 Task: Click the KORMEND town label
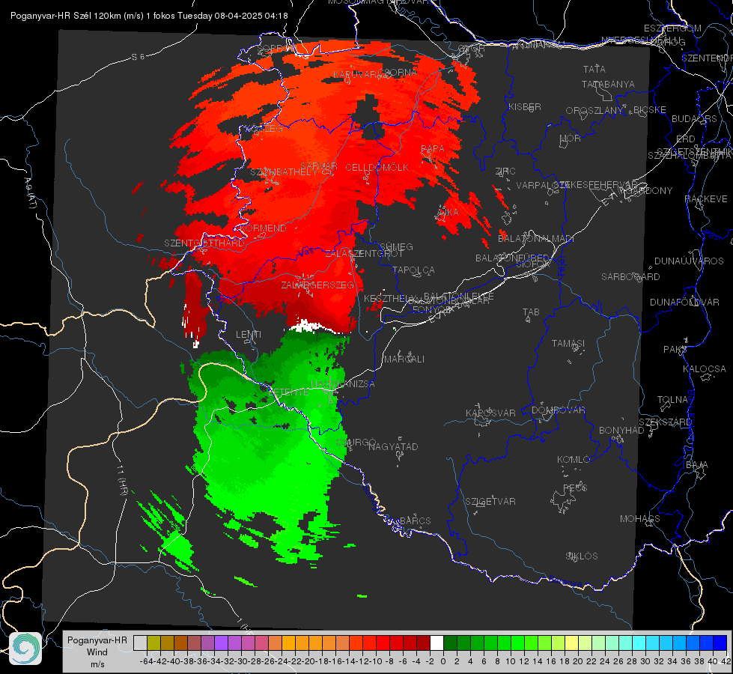click(x=263, y=228)
